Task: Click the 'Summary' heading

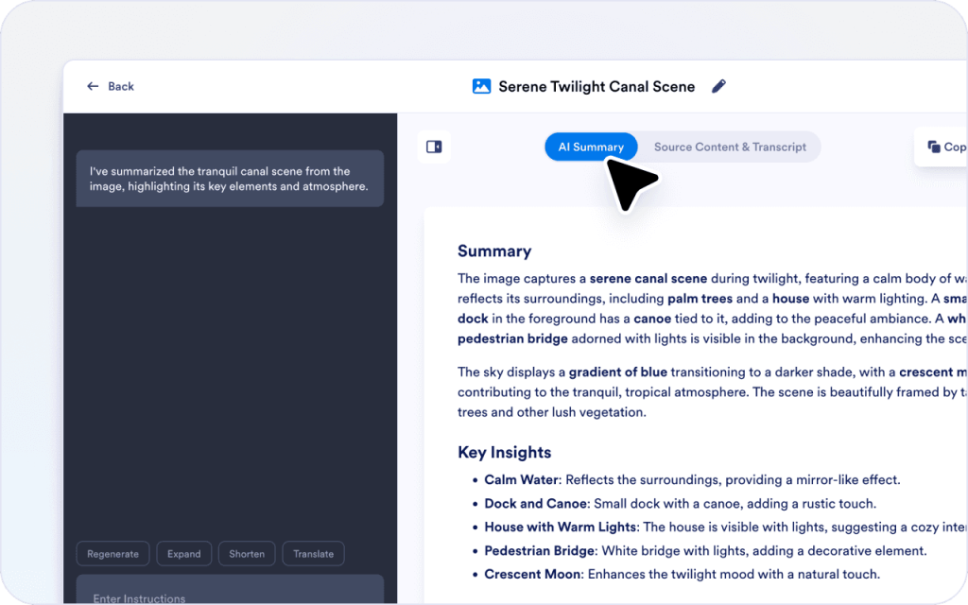Action: pos(494,251)
